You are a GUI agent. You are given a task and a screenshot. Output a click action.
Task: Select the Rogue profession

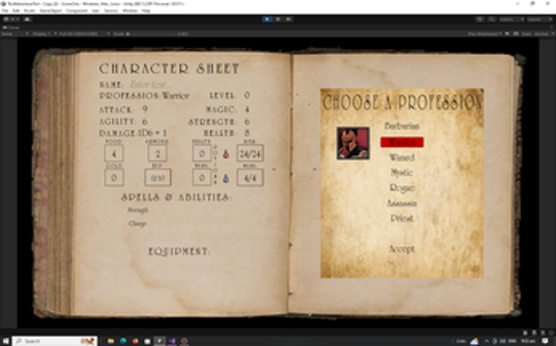coord(402,188)
